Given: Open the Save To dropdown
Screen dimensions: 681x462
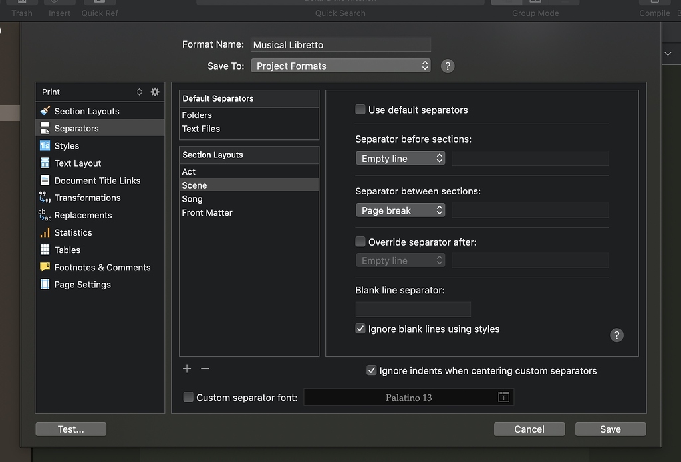Looking at the screenshot, I should pos(340,66).
